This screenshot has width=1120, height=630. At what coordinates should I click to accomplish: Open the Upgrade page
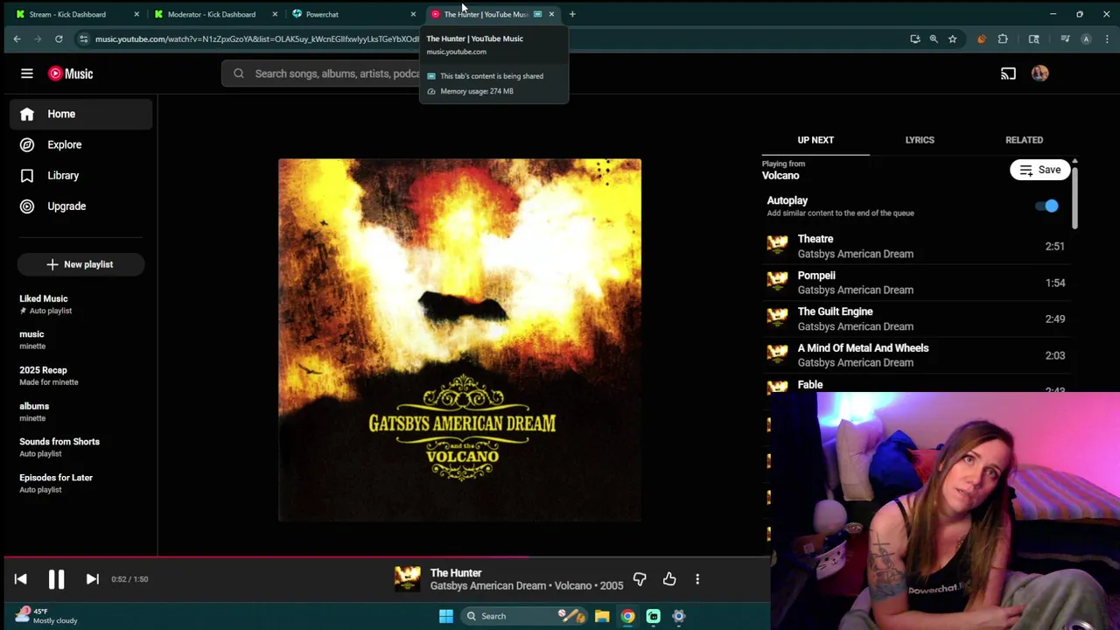(x=80, y=206)
